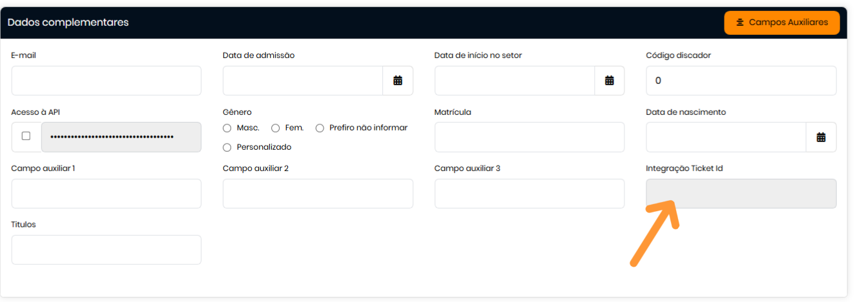Click the E-mail input field
The height and width of the screenshot is (308, 855).
click(106, 81)
